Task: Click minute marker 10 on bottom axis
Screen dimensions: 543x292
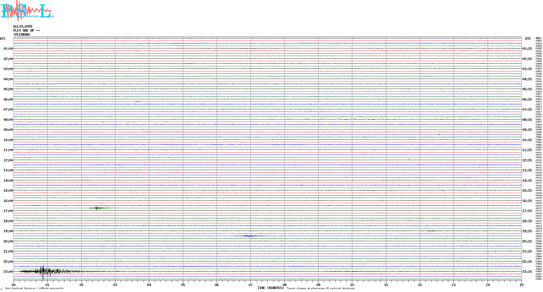Action: pyautogui.click(x=352, y=285)
